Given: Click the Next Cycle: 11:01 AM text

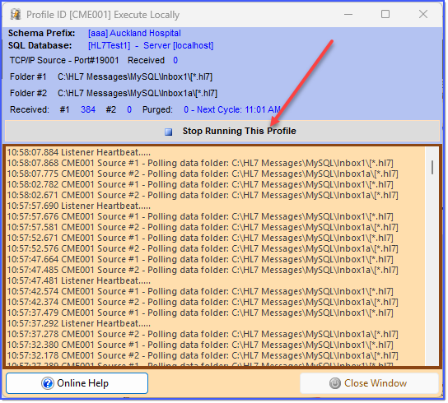Looking at the screenshot, I should click(x=239, y=110).
